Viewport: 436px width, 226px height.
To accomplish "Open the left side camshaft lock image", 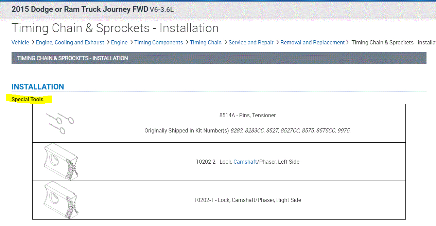I will (x=61, y=161).
